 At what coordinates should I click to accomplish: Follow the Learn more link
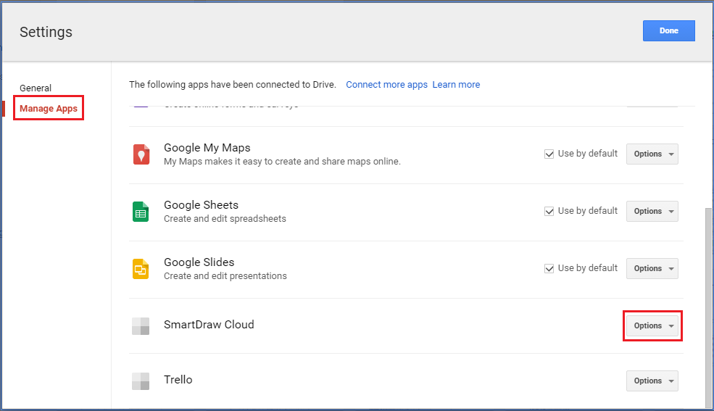click(x=456, y=85)
